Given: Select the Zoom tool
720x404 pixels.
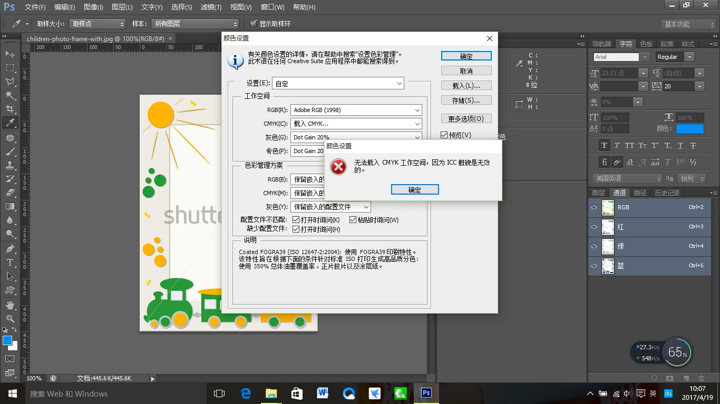Looking at the screenshot, I should coord(10,319).
